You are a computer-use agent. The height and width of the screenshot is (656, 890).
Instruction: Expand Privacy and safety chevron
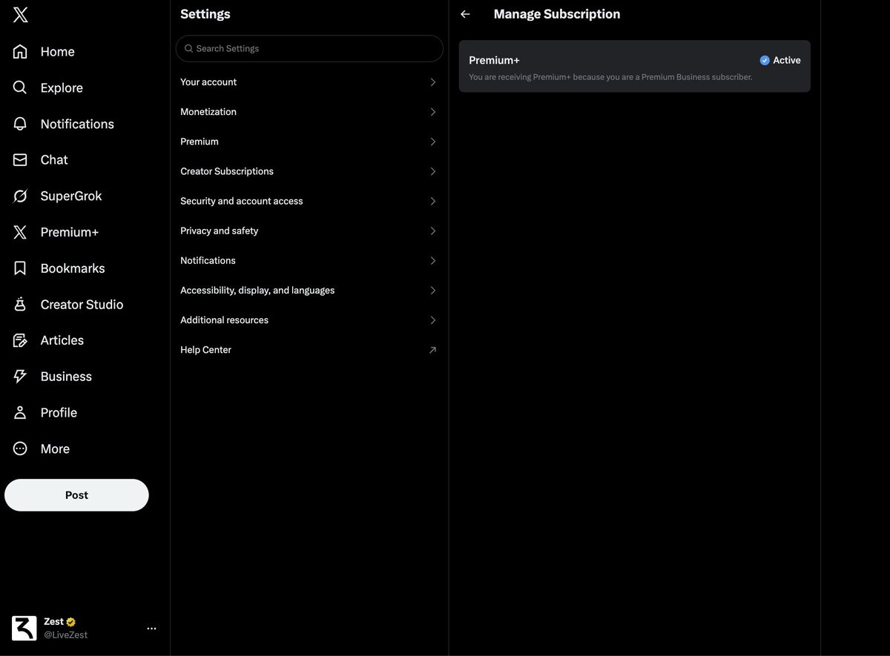click(433, 231)
